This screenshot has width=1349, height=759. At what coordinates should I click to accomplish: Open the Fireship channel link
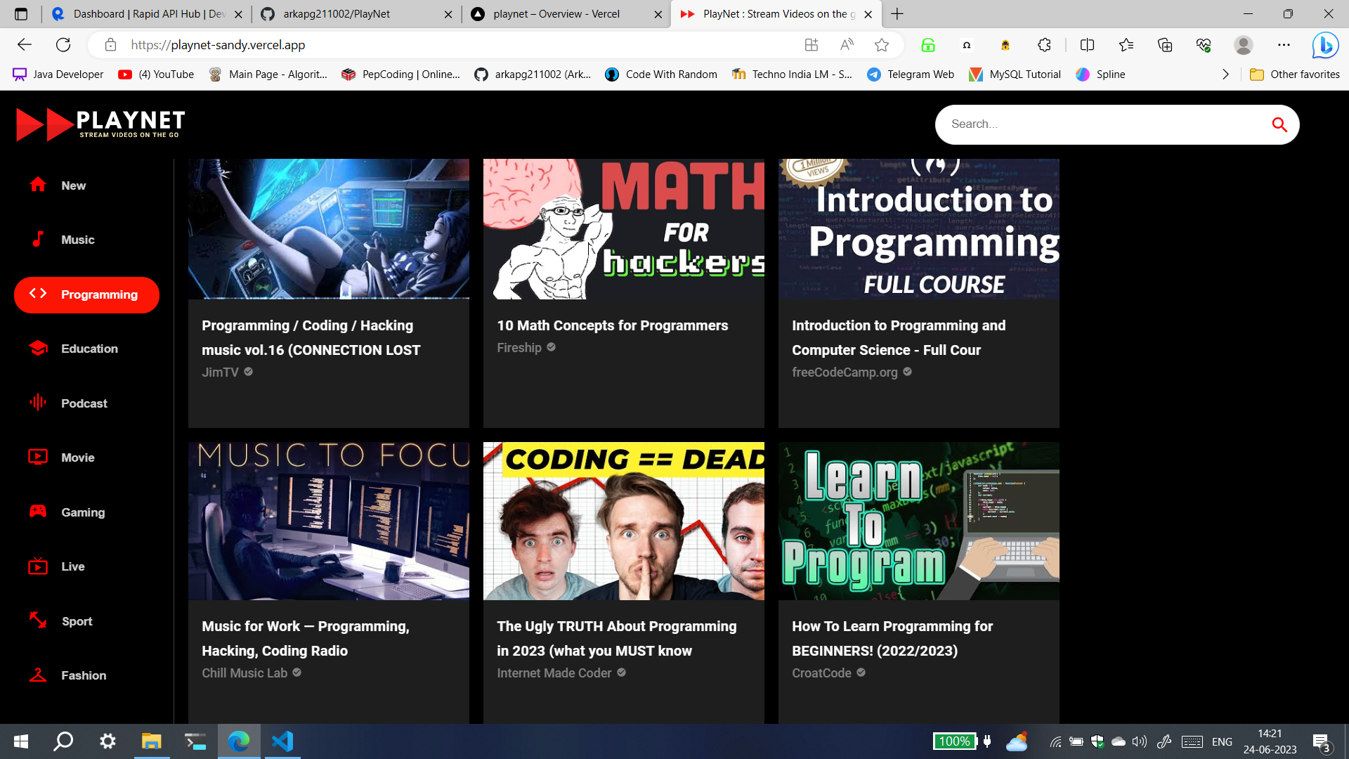click(x=519, y=348)
